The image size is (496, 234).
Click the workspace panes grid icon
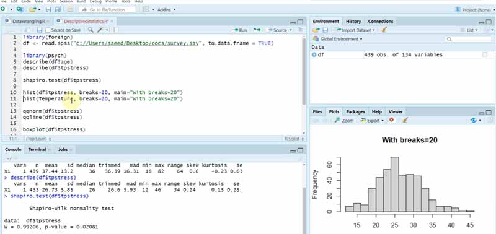coord(146,10)
